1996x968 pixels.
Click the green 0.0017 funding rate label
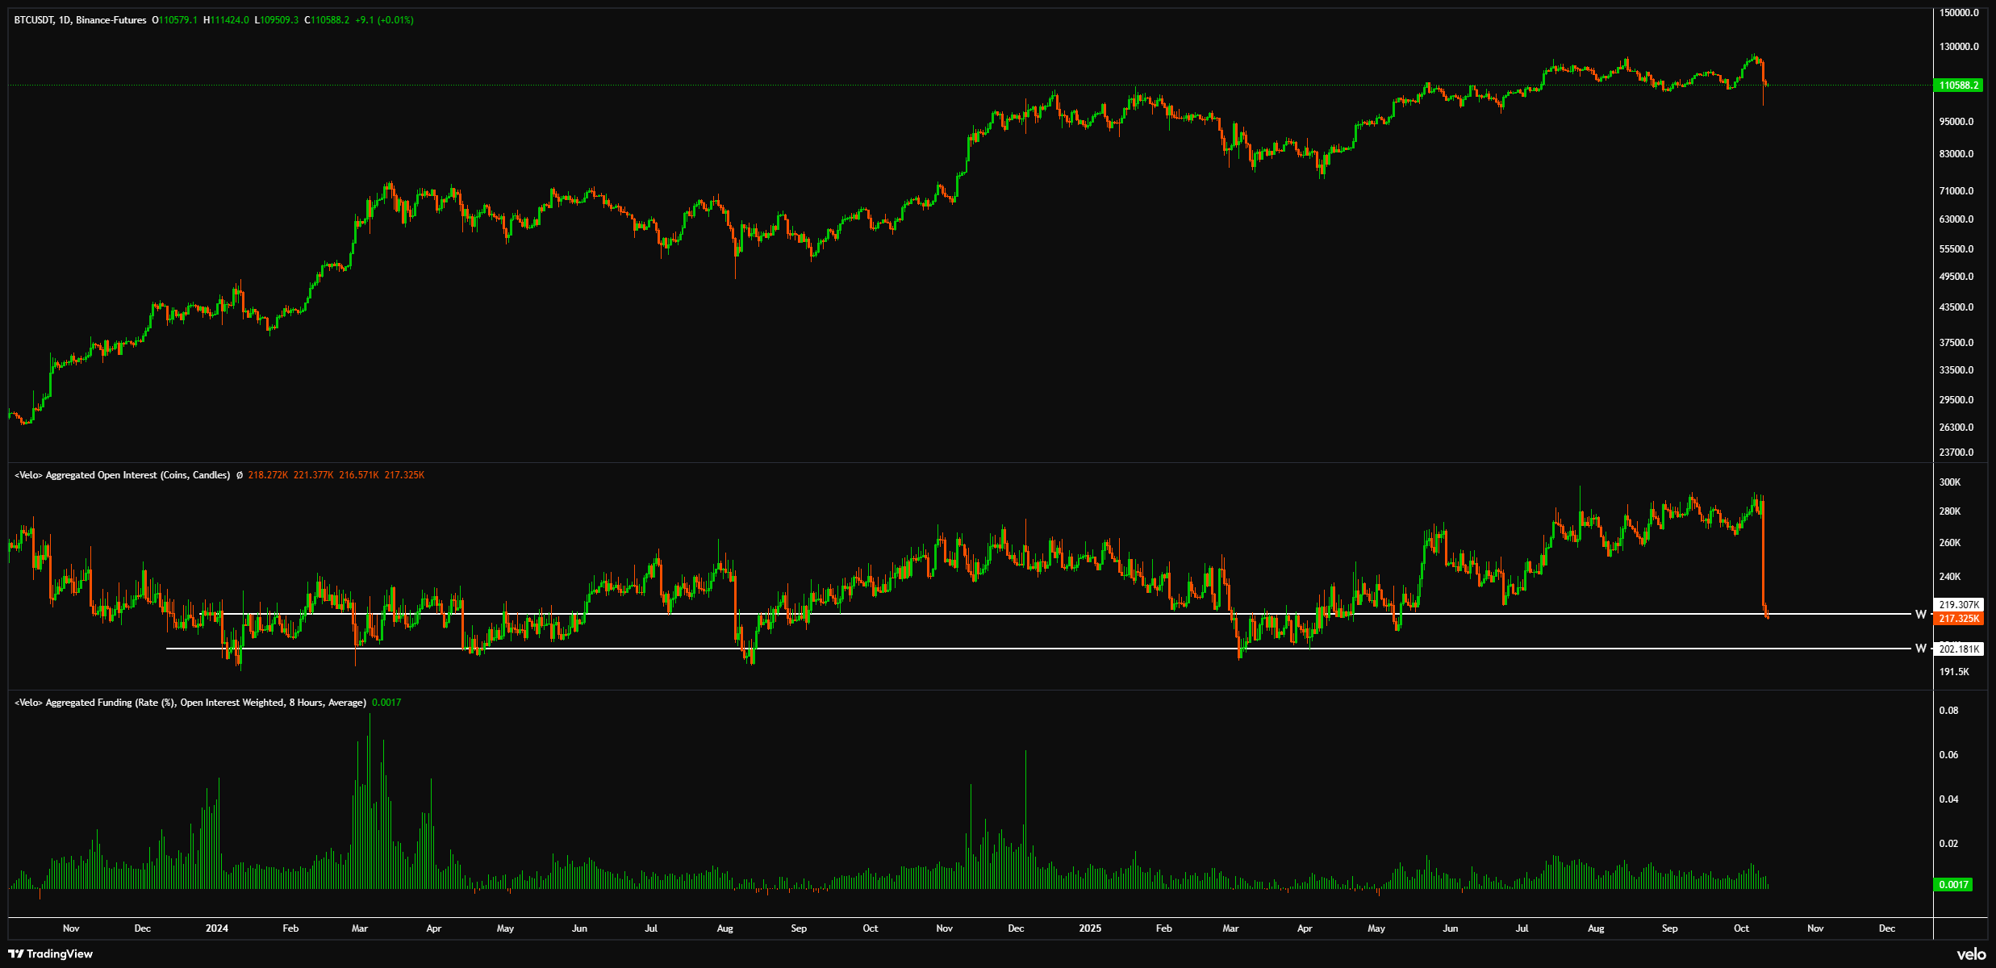click(1954, 885)
